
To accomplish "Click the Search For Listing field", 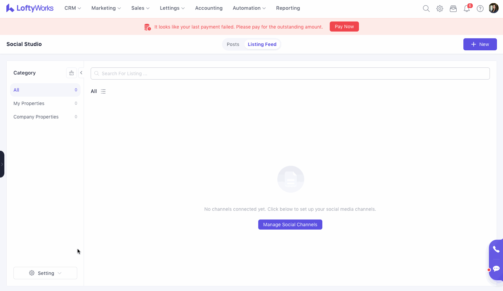I will click(290, 74).
